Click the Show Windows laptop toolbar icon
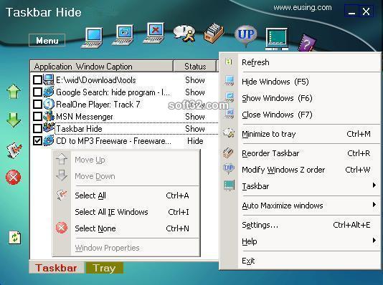Screen dimensions: 383x285 [x=123, y=35]
